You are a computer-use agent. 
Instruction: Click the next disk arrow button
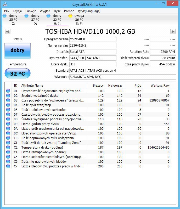[173, 32]
